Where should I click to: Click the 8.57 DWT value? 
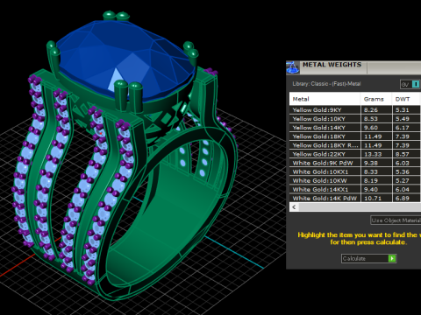[x=403, y=154]
